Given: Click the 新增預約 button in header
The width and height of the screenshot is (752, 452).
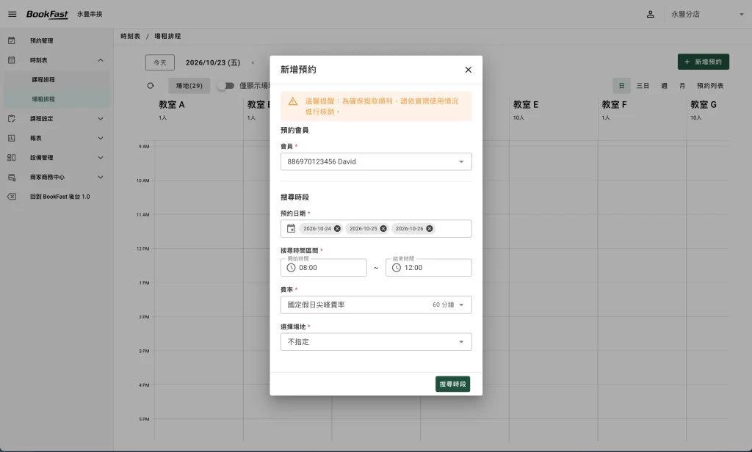Looking at the screenshot, I should pos(703,62).
